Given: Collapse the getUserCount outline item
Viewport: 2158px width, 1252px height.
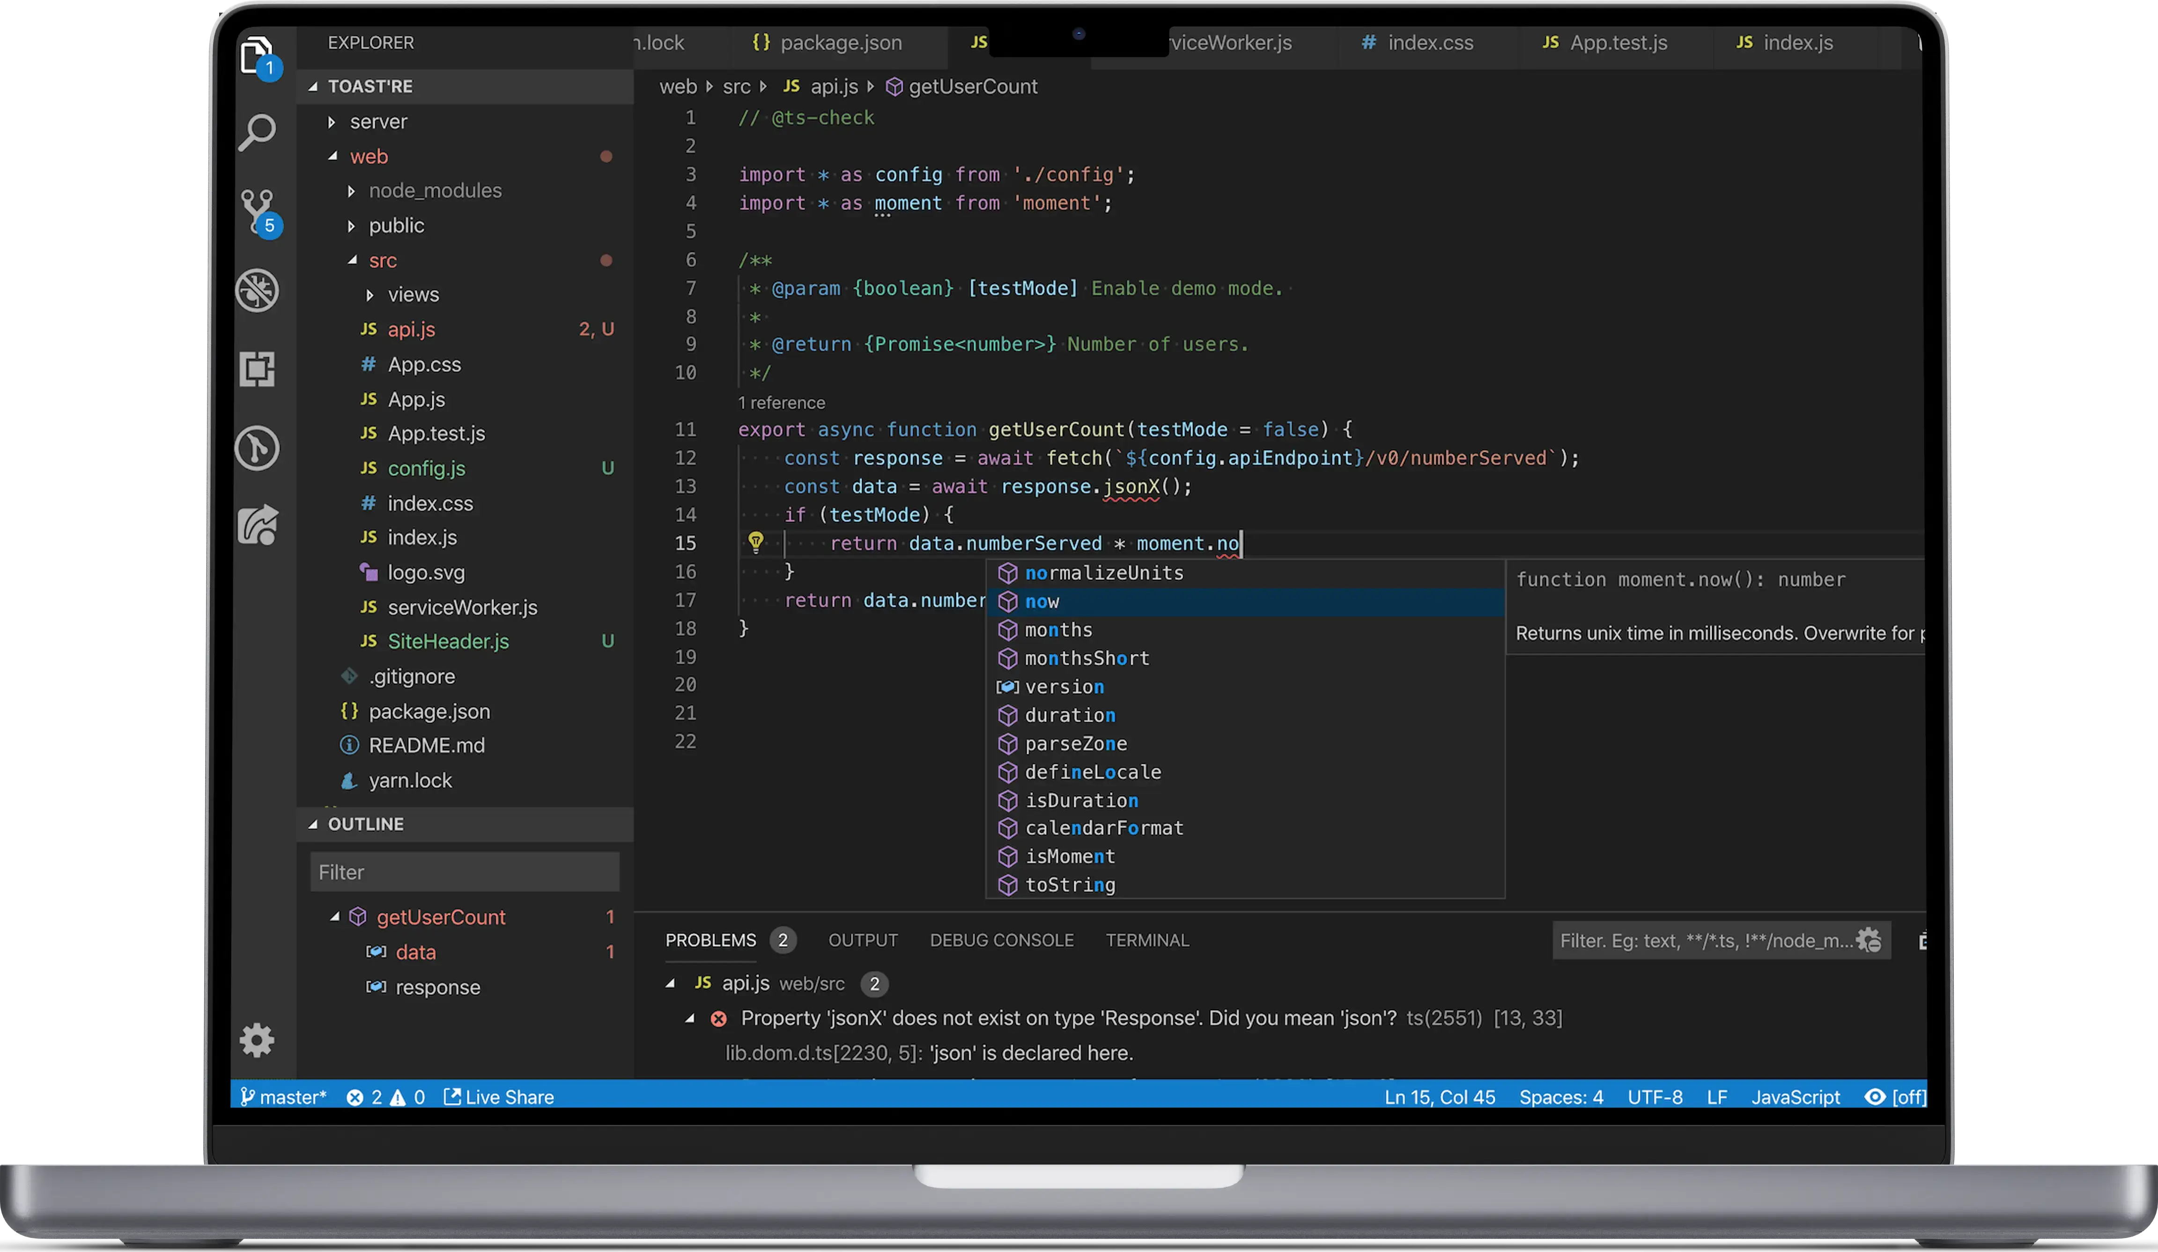Looking at the screenshot, I should pyautogui.click(x=335, y=917).
